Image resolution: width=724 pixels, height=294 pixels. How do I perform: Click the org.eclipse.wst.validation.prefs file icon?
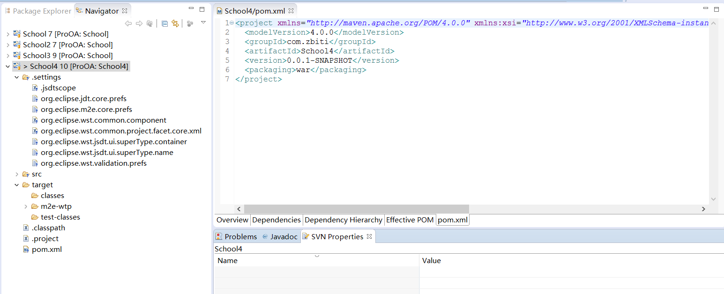(35, 163)
